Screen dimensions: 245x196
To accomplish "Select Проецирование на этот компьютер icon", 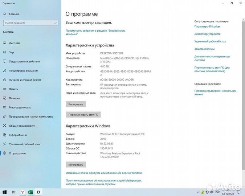I will click(x=5, y=117).
